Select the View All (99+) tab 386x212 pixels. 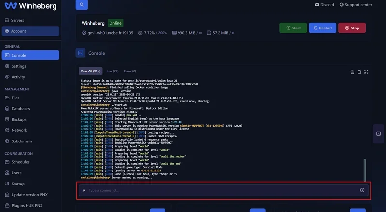[x=91, y=71]
